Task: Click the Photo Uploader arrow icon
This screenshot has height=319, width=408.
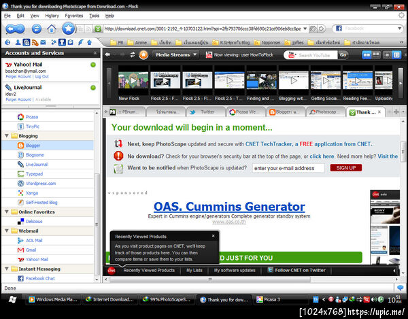Action: click(x=89, y=42)
